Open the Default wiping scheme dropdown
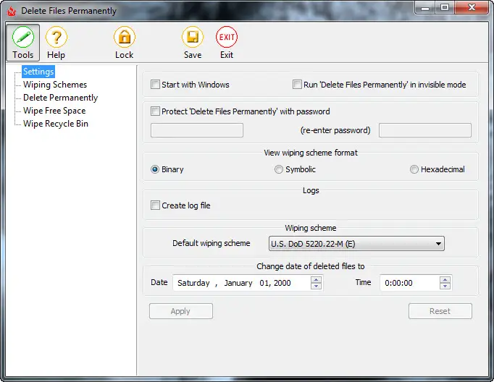This screenshot has width=494, height=382. pos(356,244)
